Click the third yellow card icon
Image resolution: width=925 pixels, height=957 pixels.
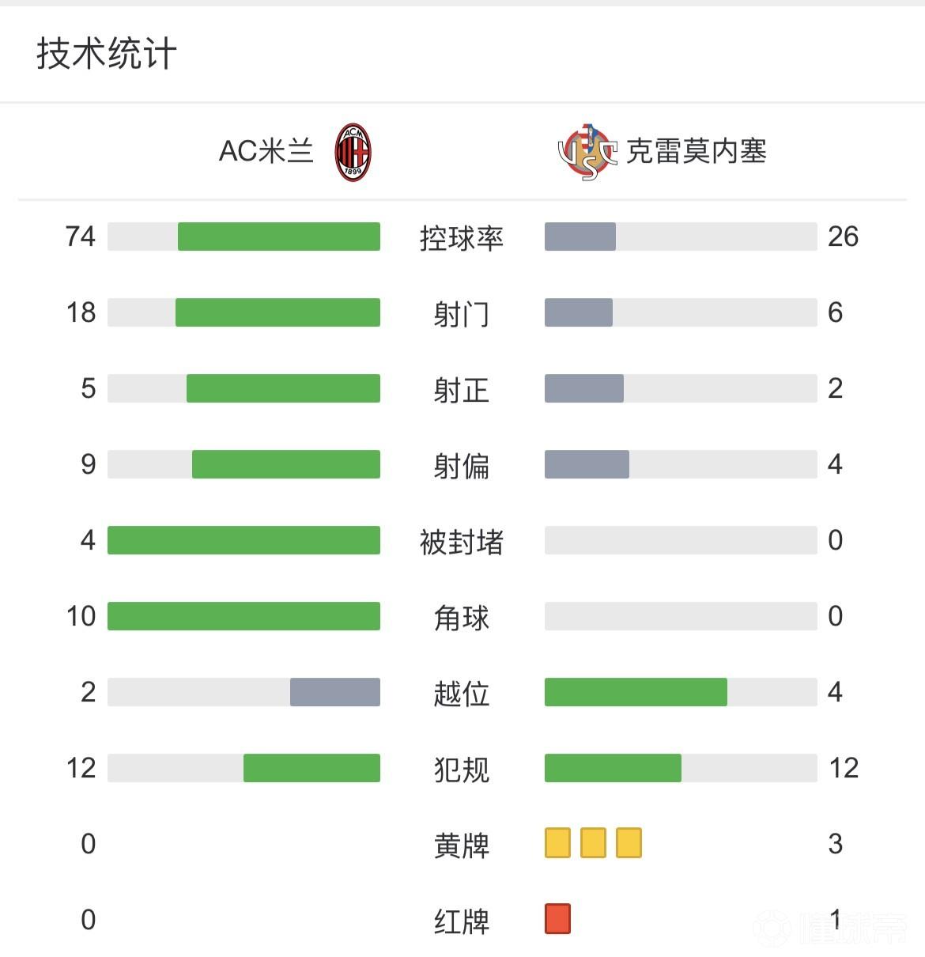(x=629, y=843)
